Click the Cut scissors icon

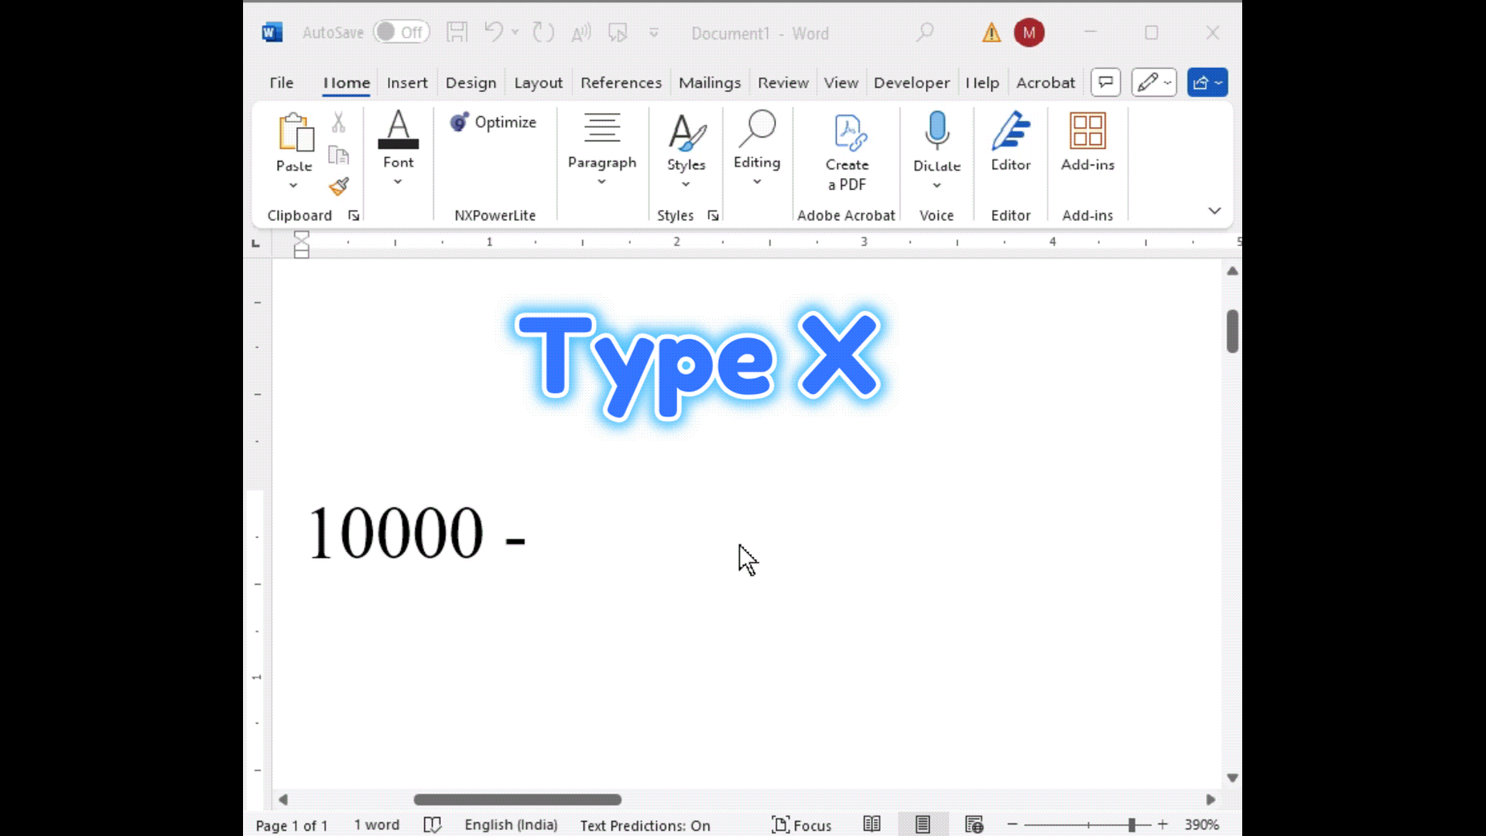(x=338, y=122)
